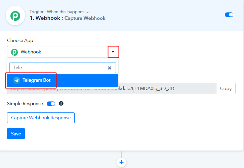Click the 'Choose App' label
Viewport: 244px width, 168px height.
pos(20,40)
